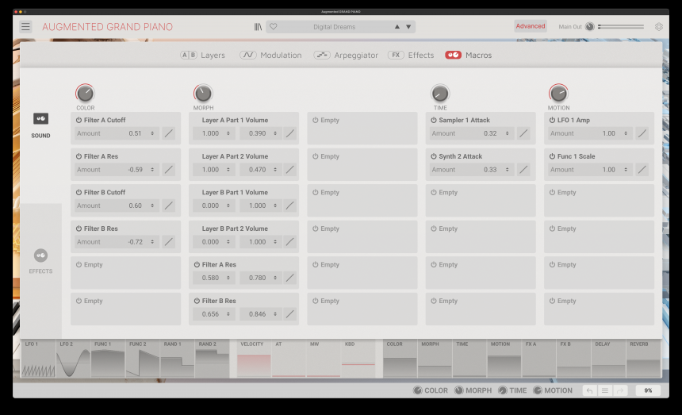682x415 pixels.
Task: Adjust Synth 2 Attack amount 0.33 stepper
Action: pyautogui.click(x=508, y=170)
